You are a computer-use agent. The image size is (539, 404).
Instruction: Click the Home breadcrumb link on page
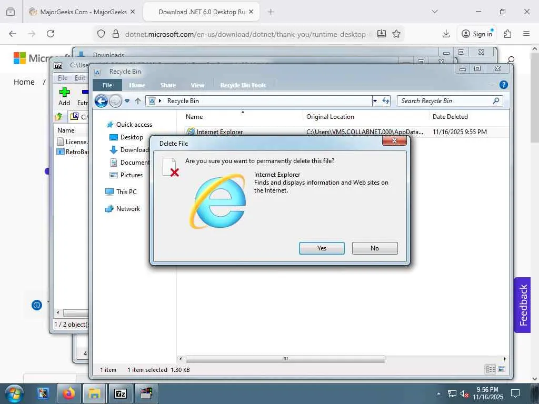click(24, 82)
